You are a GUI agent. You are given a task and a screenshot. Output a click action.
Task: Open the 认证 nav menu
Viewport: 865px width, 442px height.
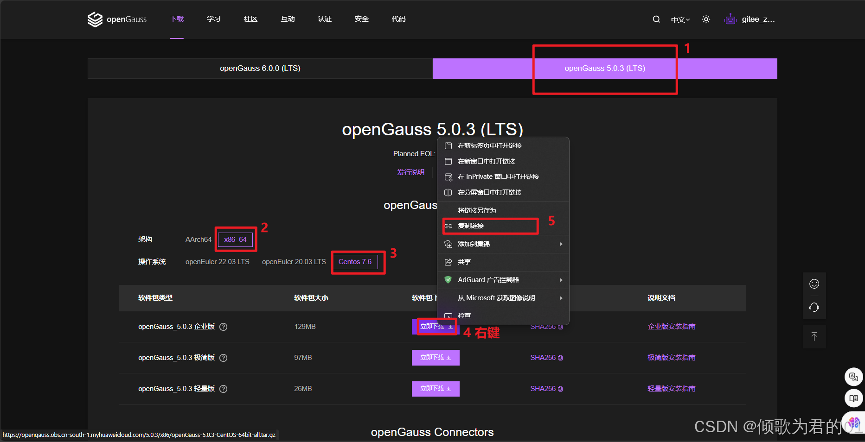click(x=325, y=19)
